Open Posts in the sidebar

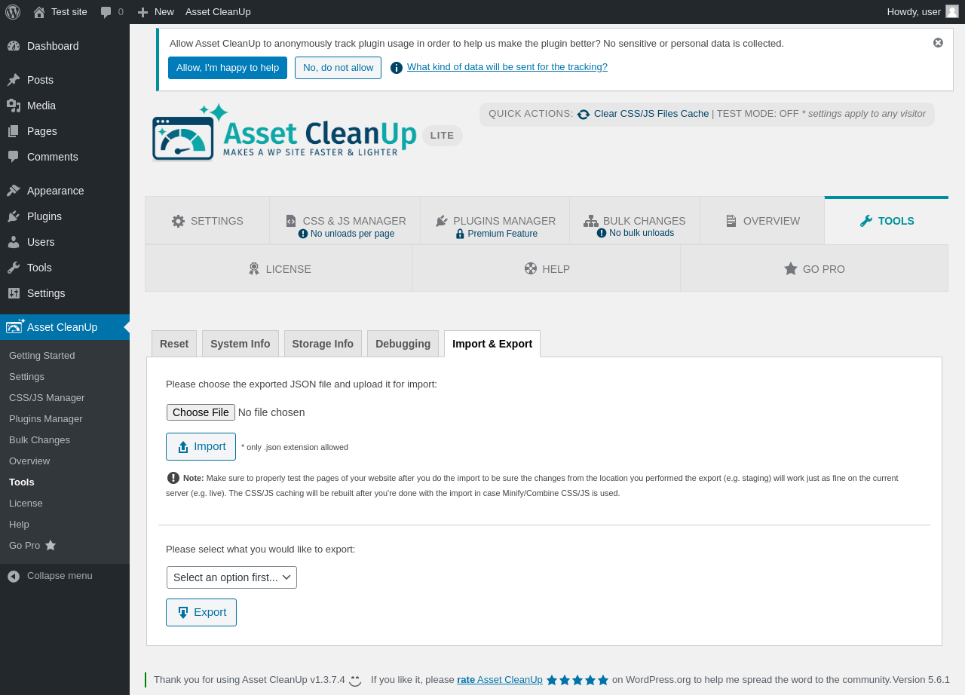[65, 80]
